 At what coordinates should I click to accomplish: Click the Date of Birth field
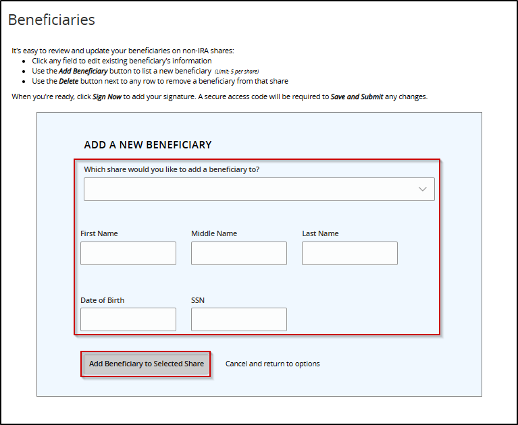[128, 320]
